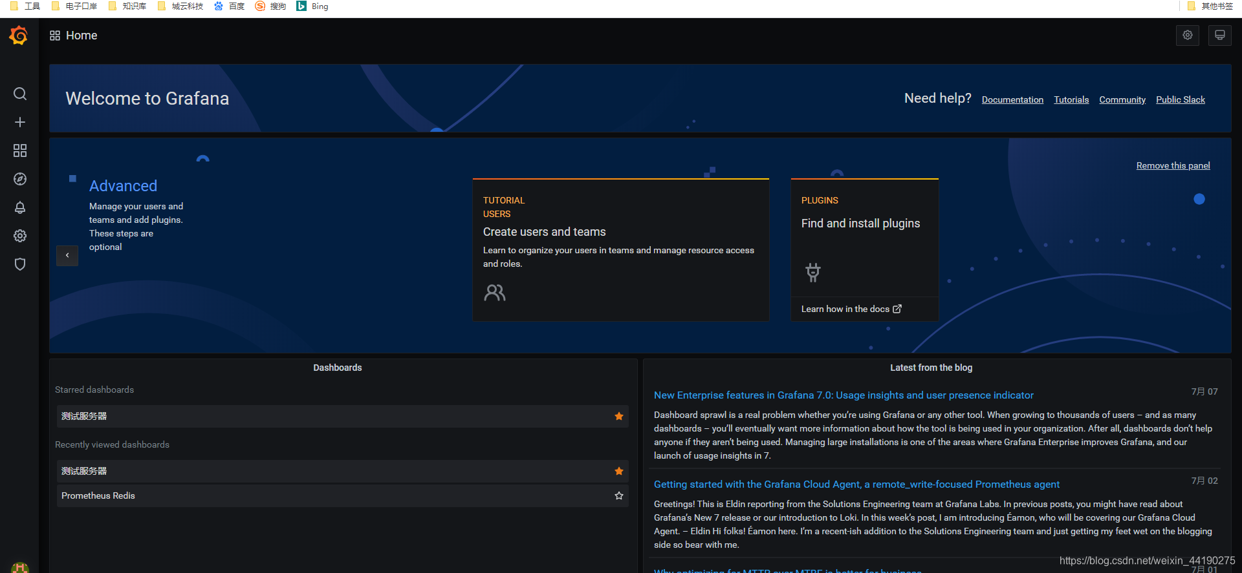Click the Advanced heading
This screenshot has width=1242, height=573.
[123, 185]
